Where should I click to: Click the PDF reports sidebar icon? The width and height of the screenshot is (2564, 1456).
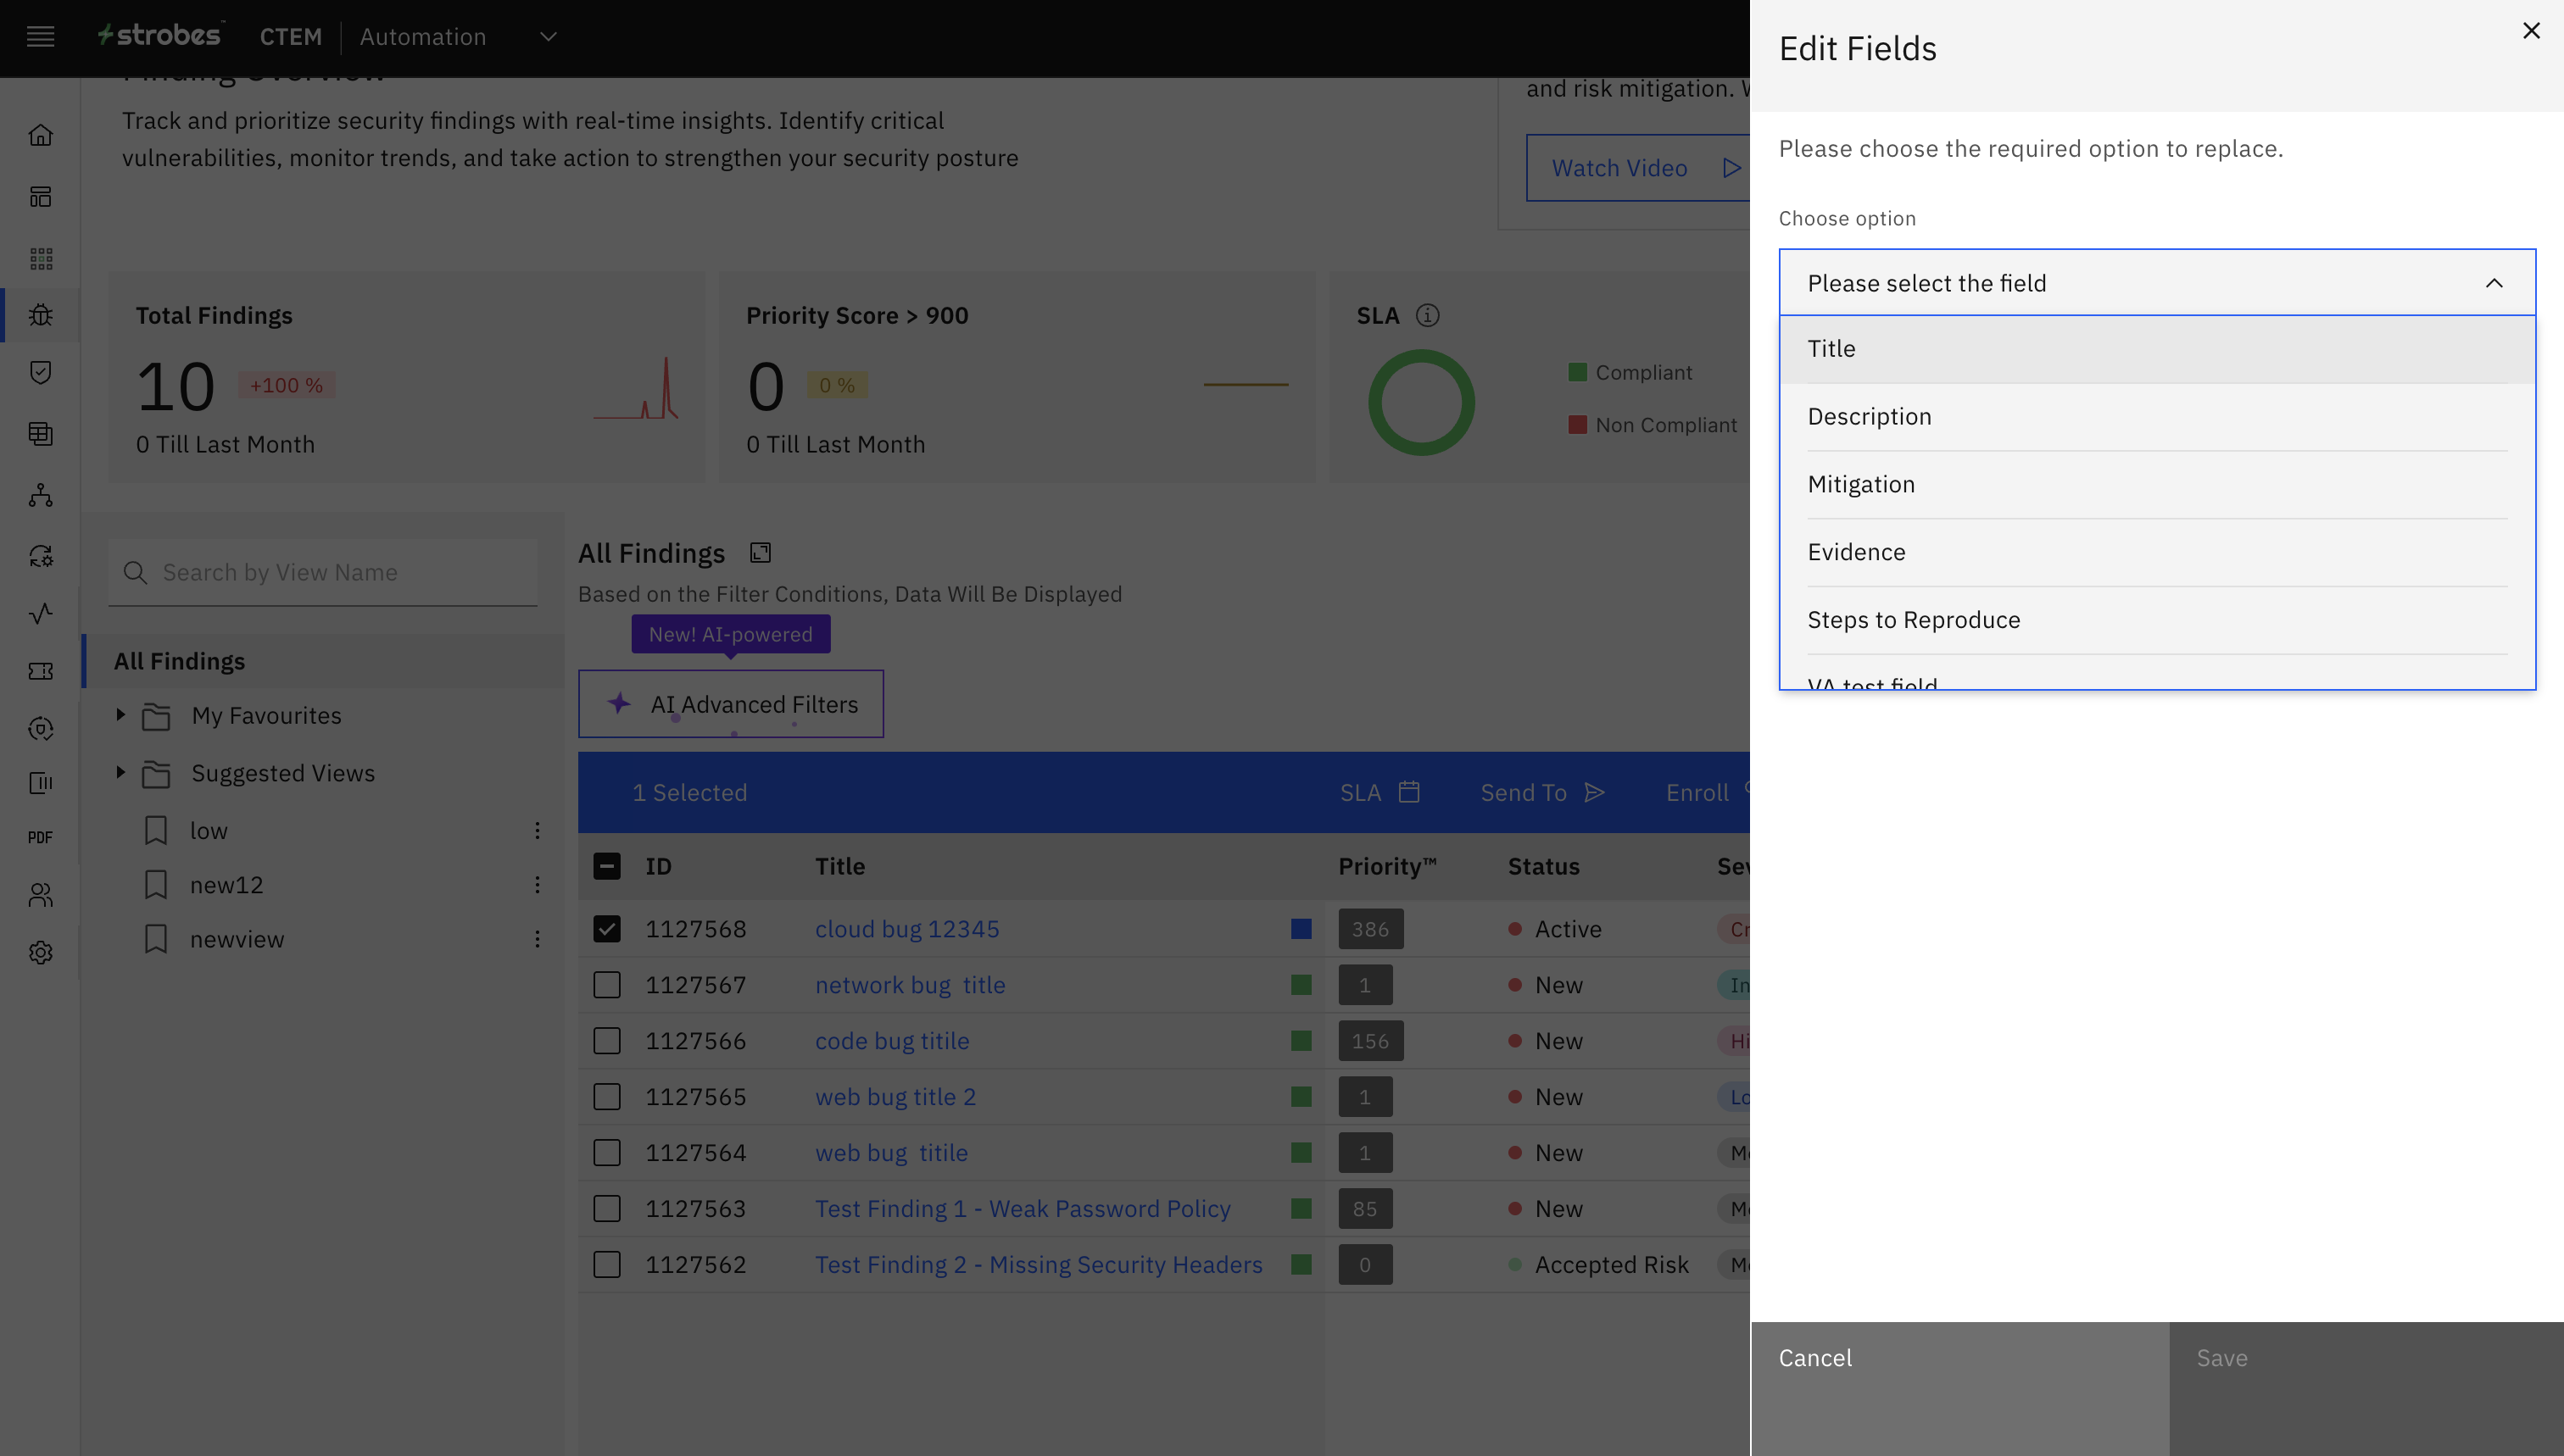(40, 838)
